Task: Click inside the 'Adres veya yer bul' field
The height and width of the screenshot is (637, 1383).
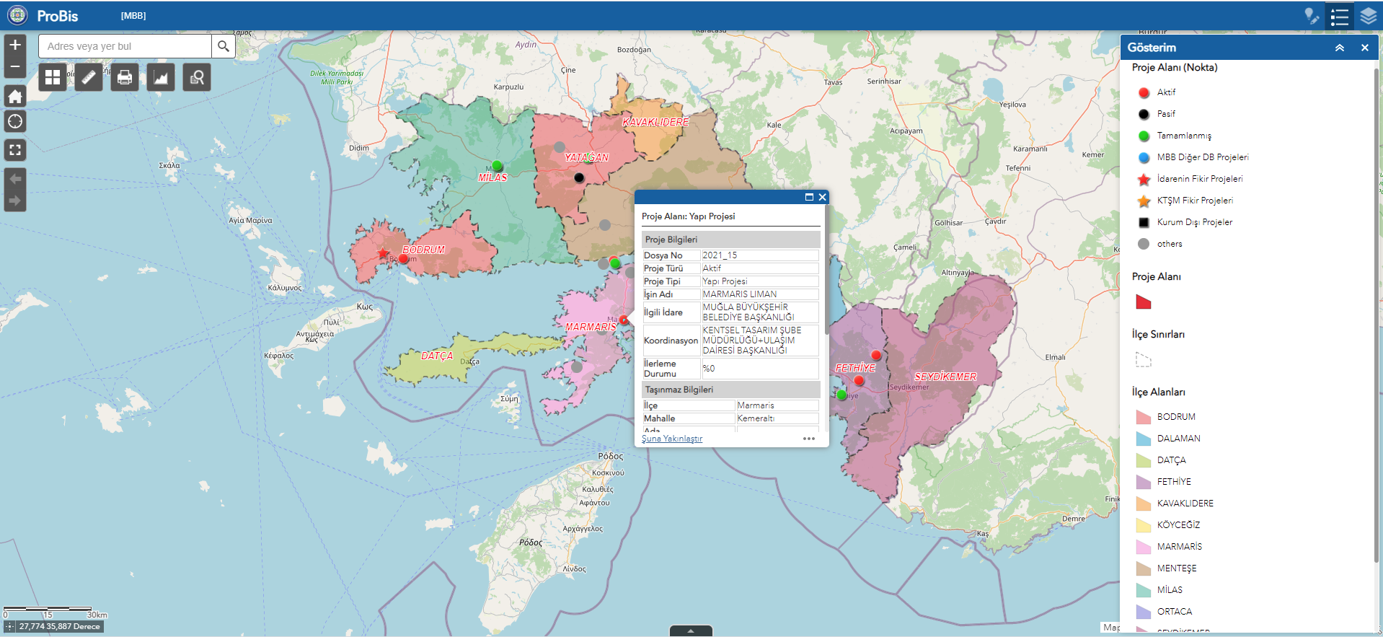Action: pos(125,46)
